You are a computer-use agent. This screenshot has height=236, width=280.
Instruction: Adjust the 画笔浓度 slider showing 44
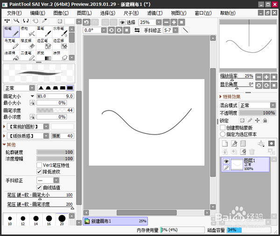pyautogui.click(x=55, y=110)
